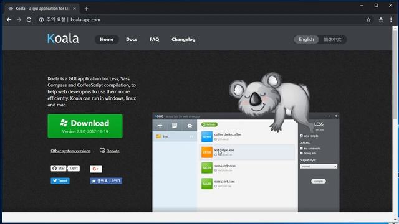Viewport: 399px width, 224px height.
Task: Select sass\style.scss file row
Action: tap(248, 168)
